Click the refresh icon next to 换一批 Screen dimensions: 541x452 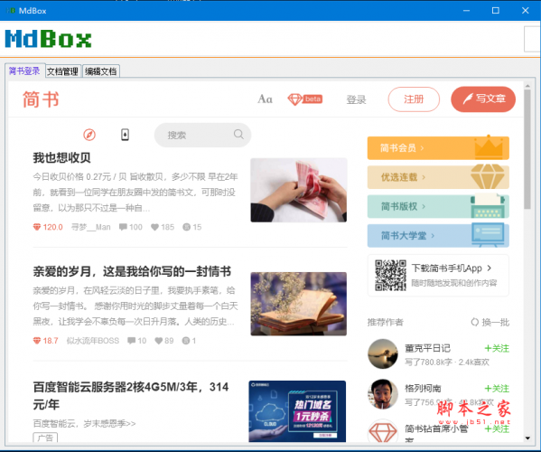click(x=475, y=322)
